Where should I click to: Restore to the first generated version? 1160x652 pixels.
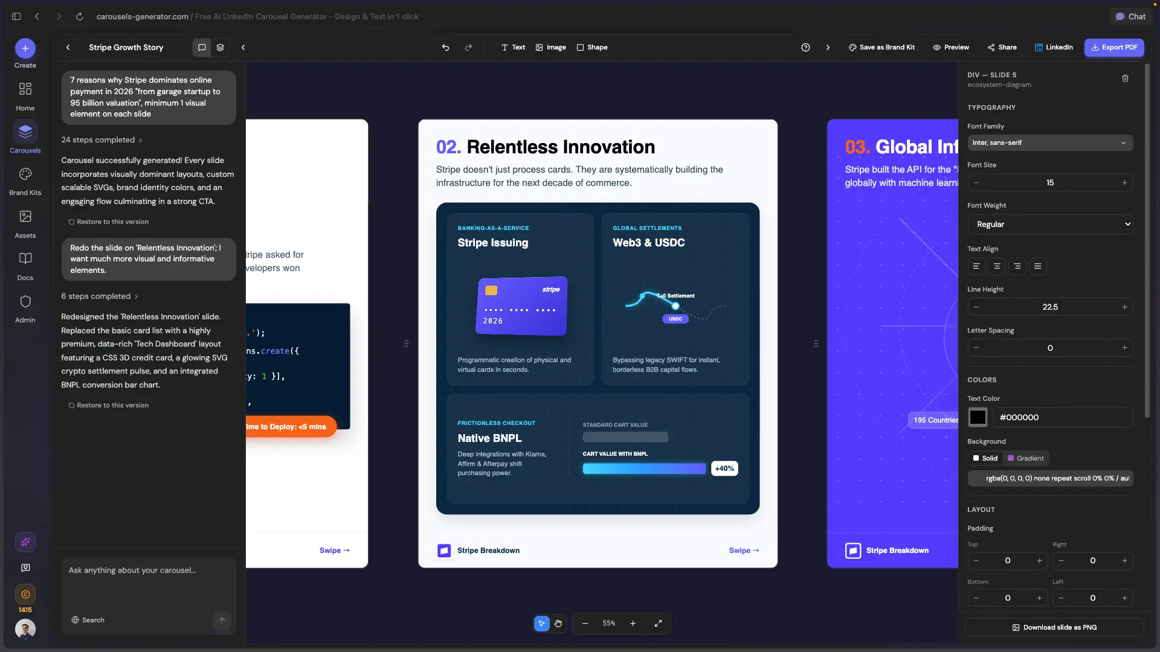click(x=109, y=222)
